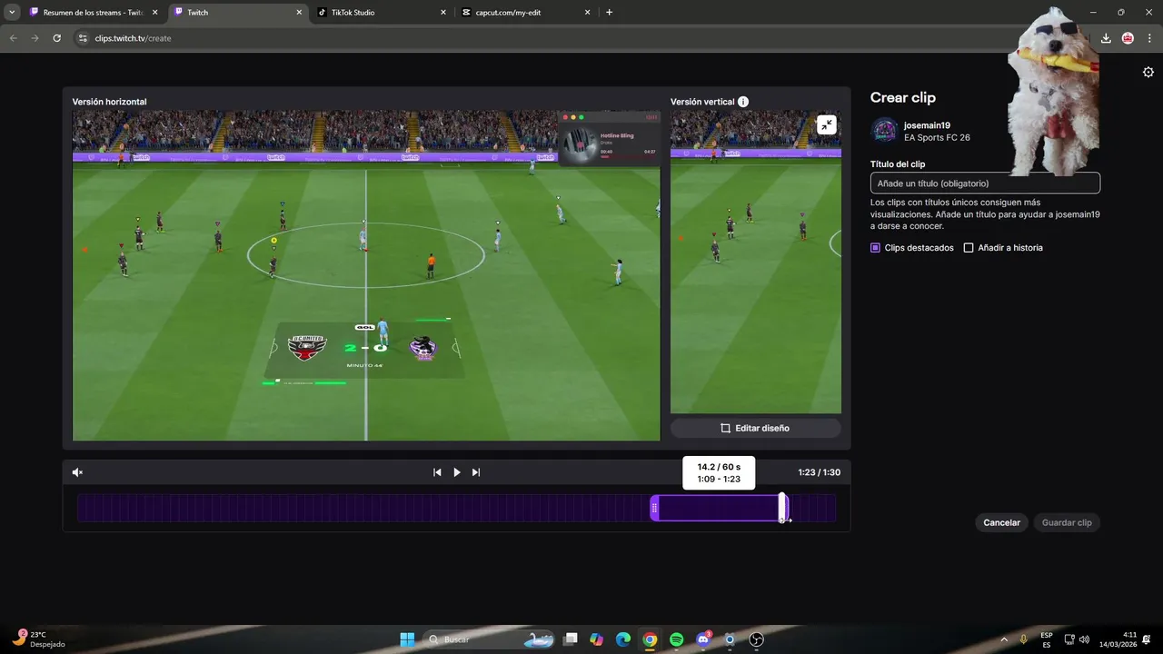Screen dimensions: 1163x654
Task: Enable Añadir a historia checkbox
Action: tap(969, 247)
